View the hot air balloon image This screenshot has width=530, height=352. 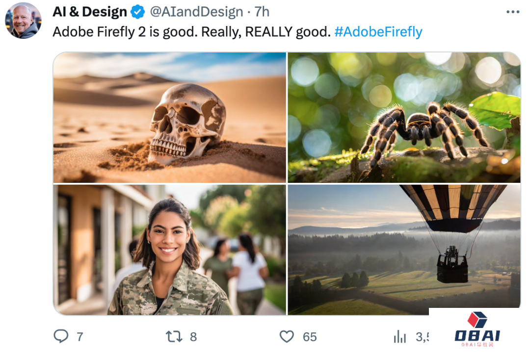[x=404, y=250]
